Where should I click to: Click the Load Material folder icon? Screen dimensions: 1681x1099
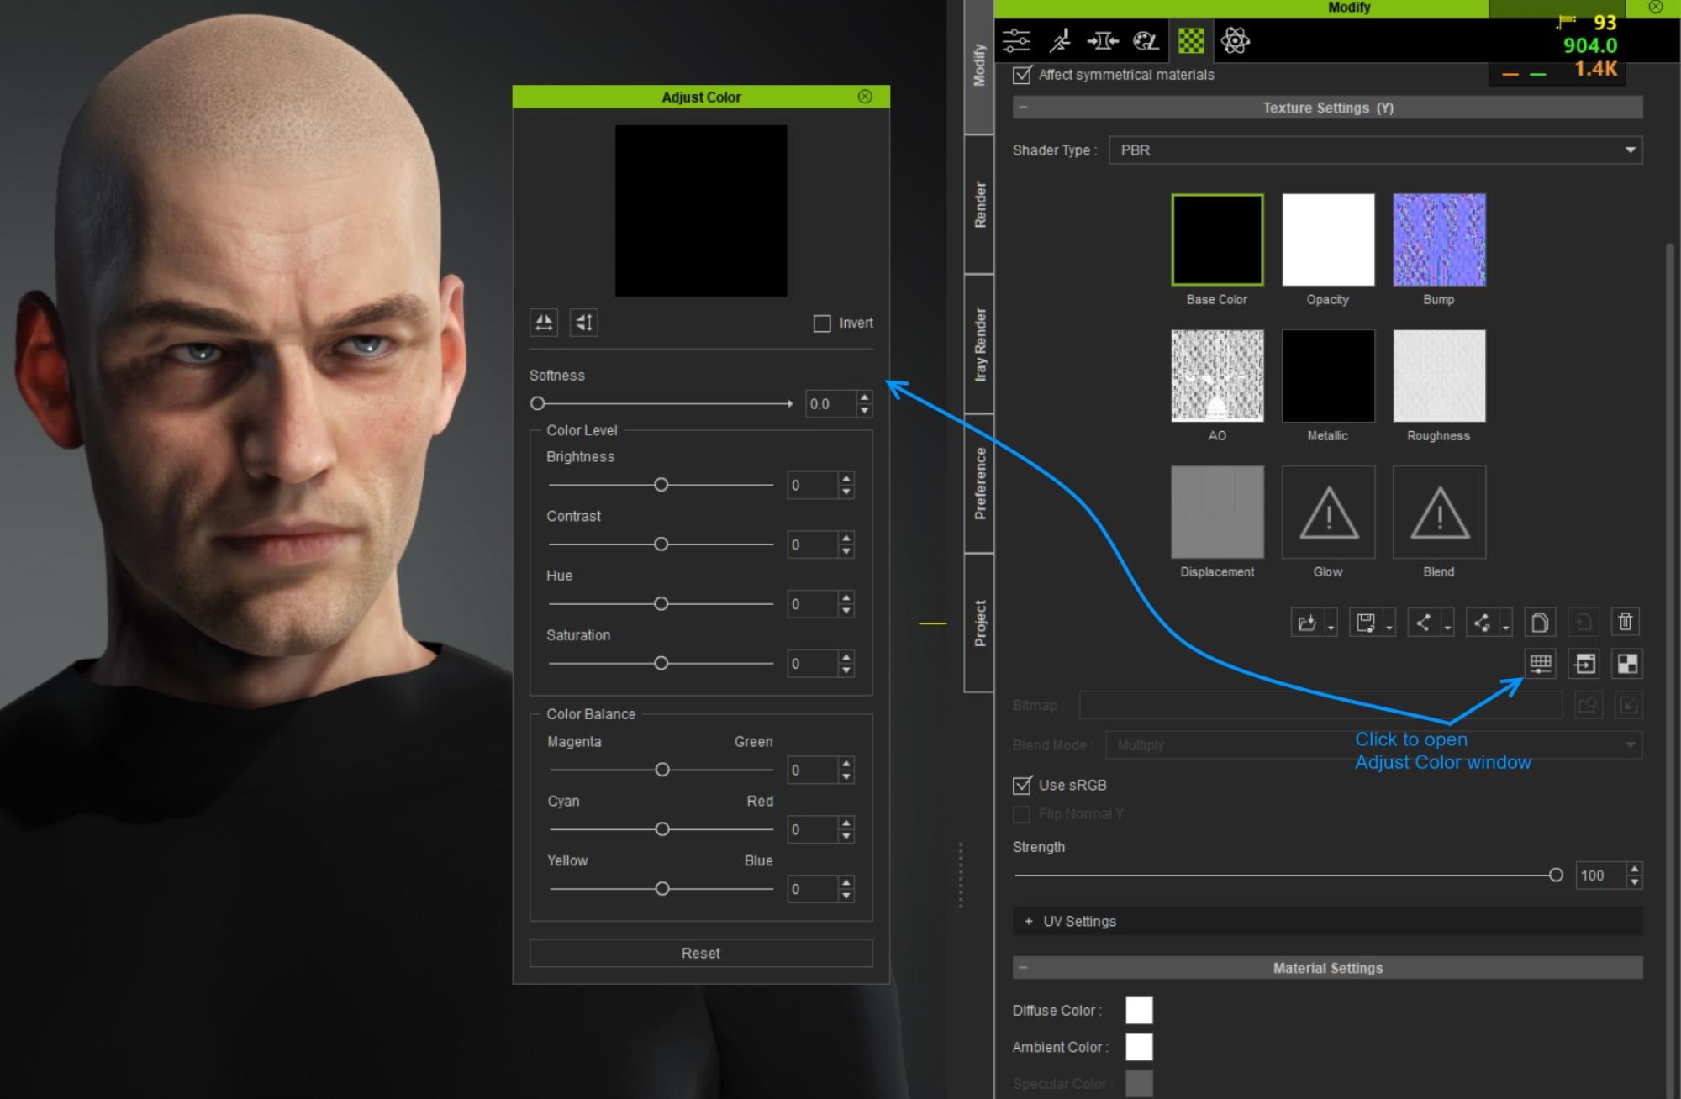(1307, 623)
